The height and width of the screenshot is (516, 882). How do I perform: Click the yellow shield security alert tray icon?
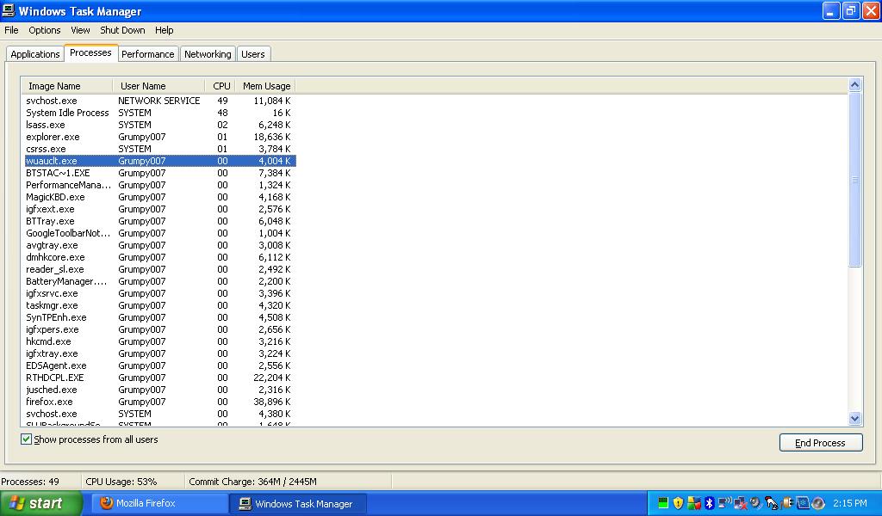(679, 503)
